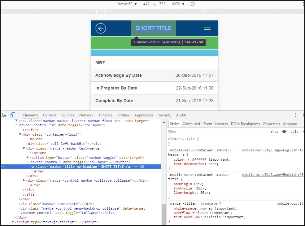The width and height of the screenshot is (305, 226).
Task: Toggle the .cls class editor
Action: 294,132
